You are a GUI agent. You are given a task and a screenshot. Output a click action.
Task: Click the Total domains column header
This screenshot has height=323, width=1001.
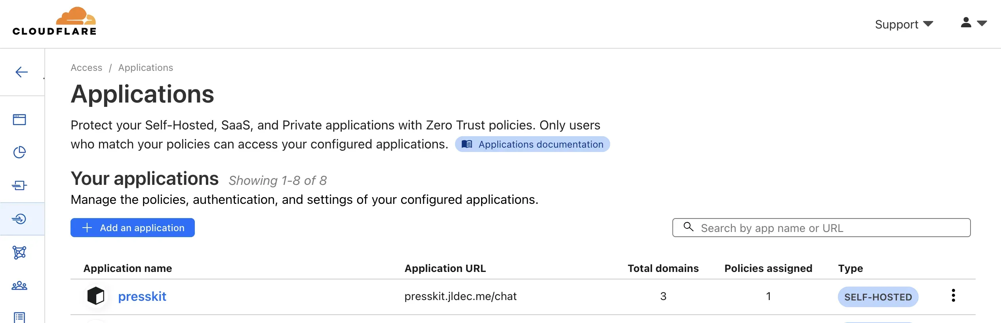(x=663, y=268)
